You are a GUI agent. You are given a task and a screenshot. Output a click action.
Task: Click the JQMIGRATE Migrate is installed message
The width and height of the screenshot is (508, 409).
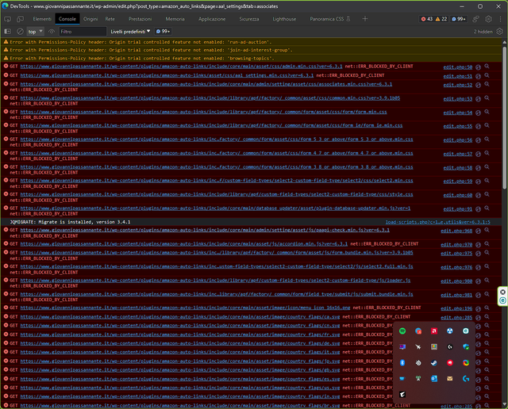71,222
